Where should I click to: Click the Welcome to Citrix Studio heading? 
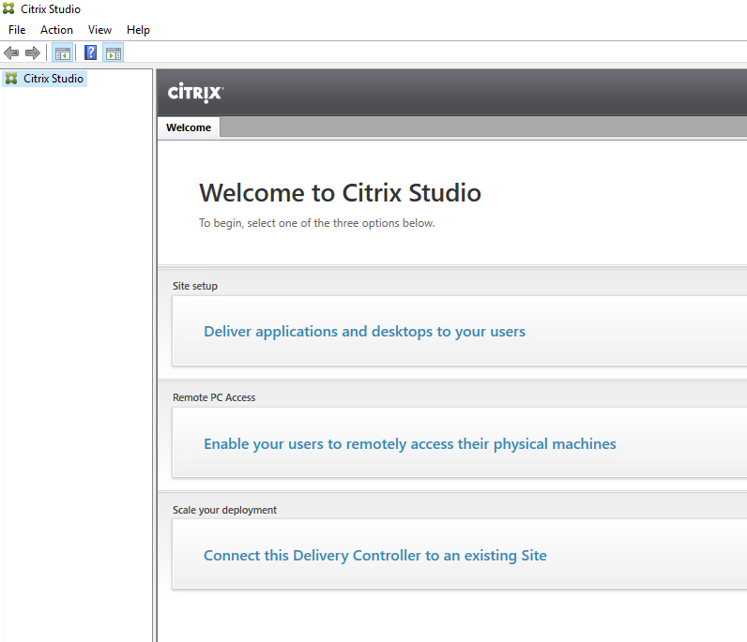tap(340, 193)
